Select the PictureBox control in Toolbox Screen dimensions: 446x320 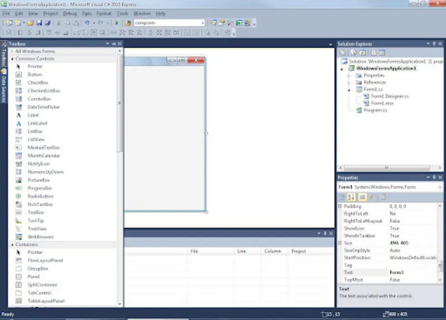point(38,180)
